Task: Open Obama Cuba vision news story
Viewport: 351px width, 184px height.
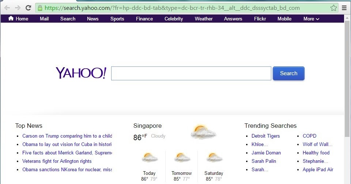Action: click(x=67, y=145)
